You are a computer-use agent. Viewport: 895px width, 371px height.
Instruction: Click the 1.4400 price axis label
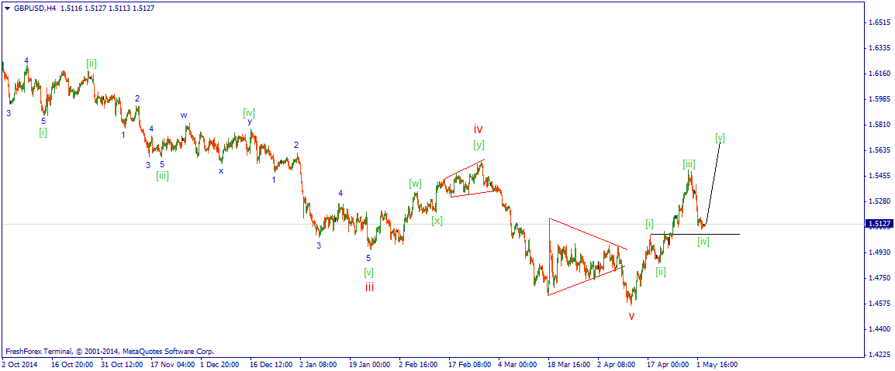coord(878,329)
